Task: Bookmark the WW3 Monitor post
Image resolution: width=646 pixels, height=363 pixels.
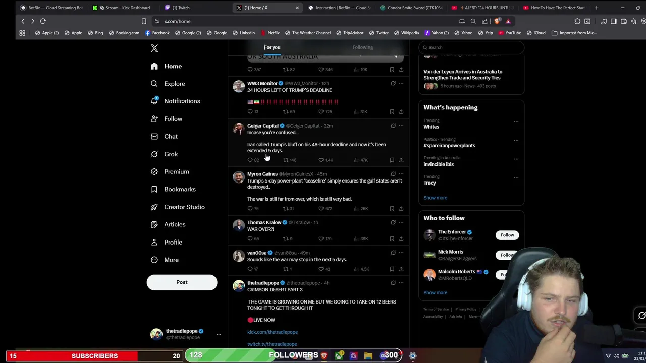Action: click(392, 111)
